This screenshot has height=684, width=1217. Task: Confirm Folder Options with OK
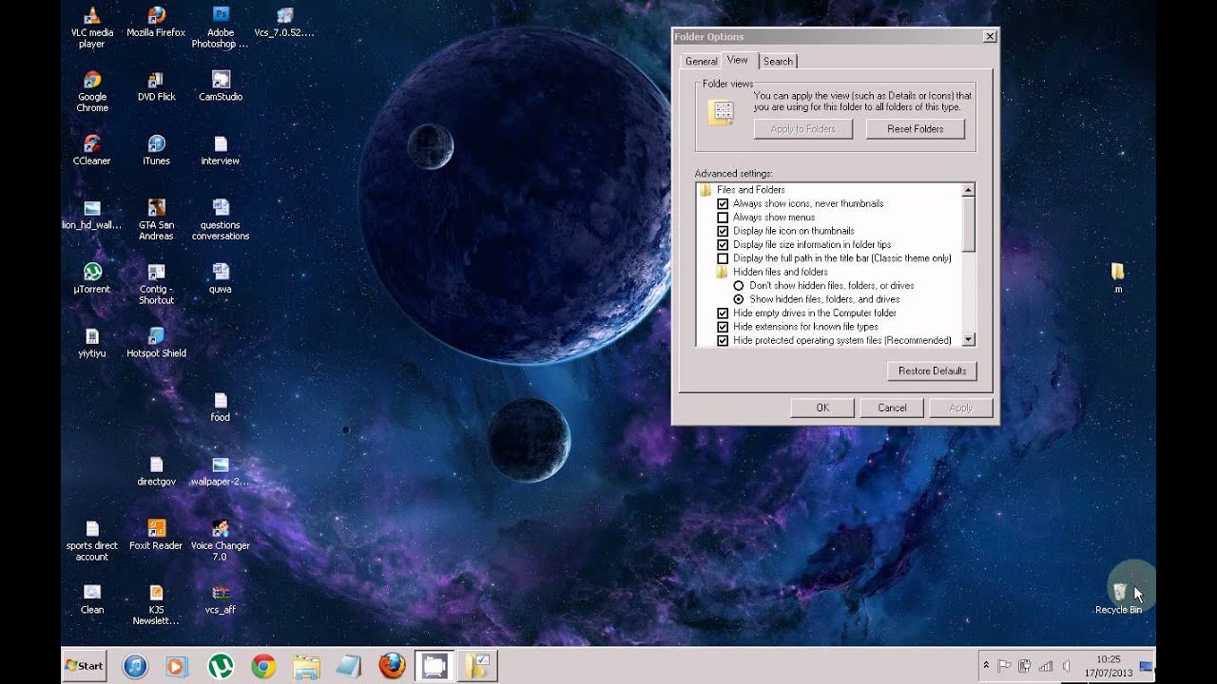point(822,408)
